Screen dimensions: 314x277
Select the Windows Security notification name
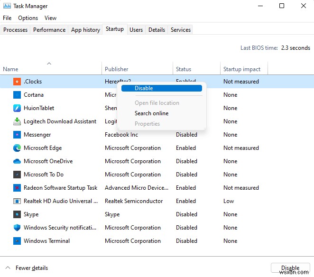click(60, 228)
